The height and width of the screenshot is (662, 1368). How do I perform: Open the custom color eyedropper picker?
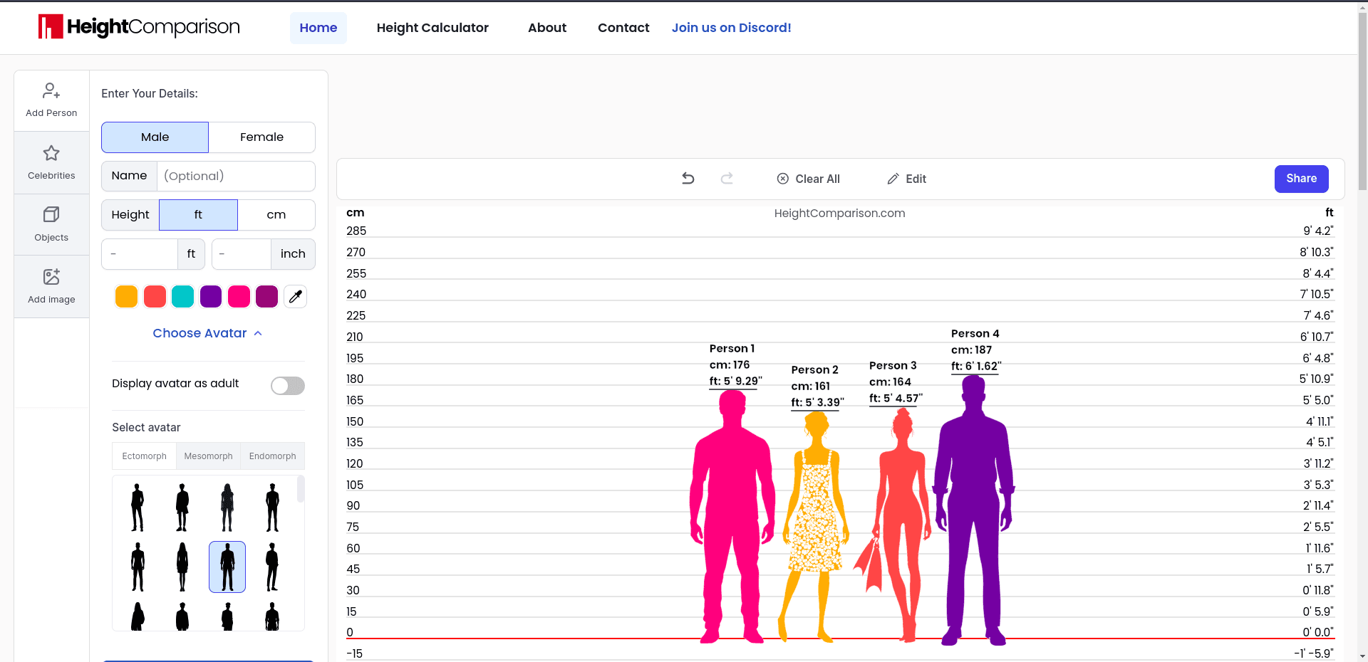pyautogui.click(x=295, y=296)
